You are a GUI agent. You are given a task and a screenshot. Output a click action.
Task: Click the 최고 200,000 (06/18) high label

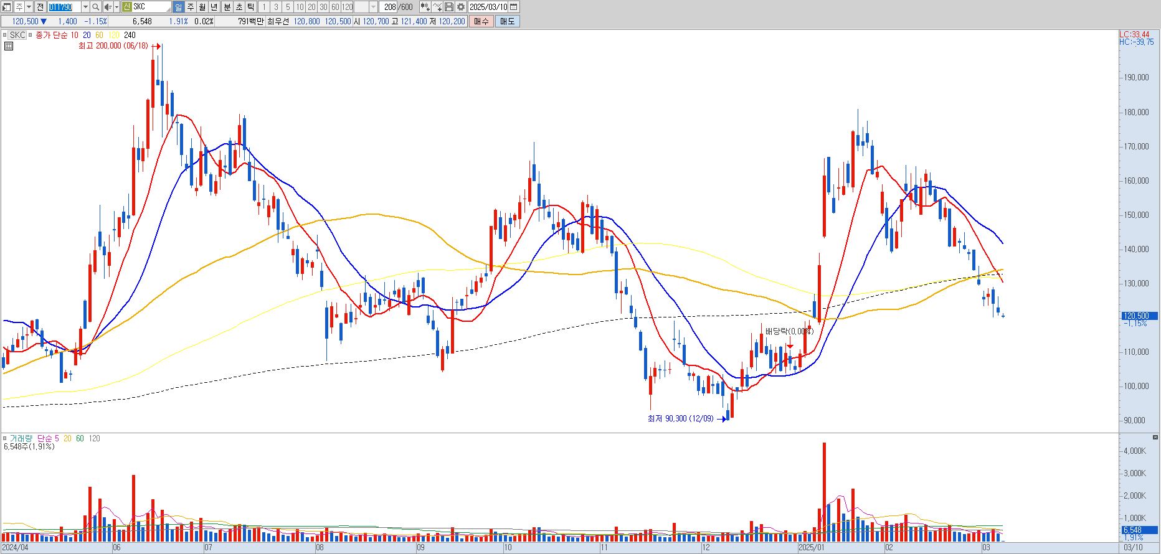(113, 46)
